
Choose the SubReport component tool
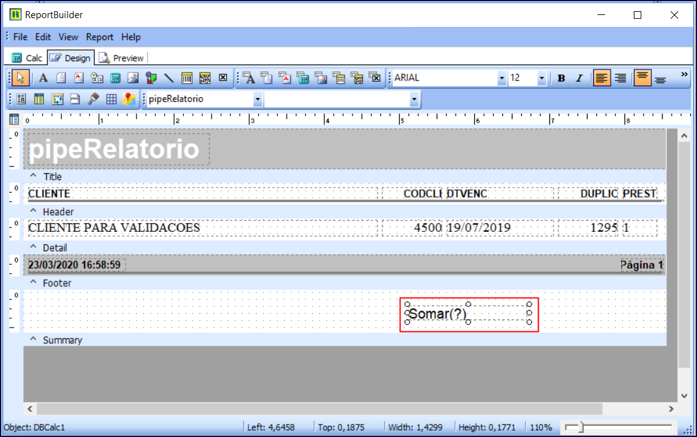(39, 99)
